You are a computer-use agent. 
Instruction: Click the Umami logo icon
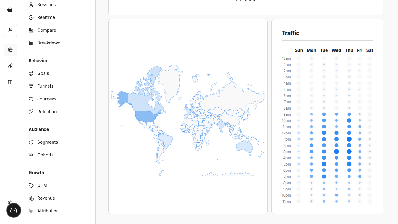(x=10, y=10)
